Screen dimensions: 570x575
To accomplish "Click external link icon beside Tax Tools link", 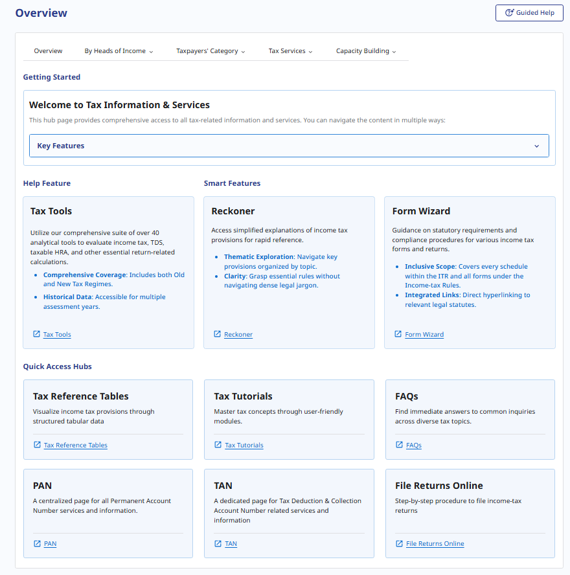I will [36, 334].
